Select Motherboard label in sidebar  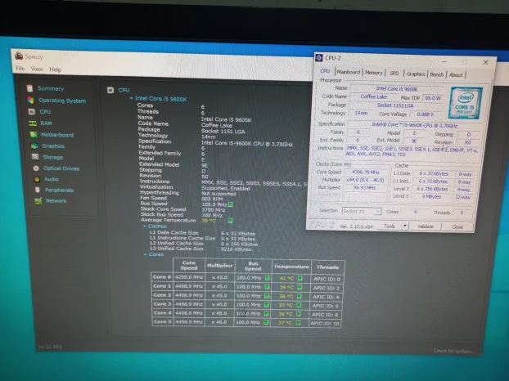(x=57, y=135)
